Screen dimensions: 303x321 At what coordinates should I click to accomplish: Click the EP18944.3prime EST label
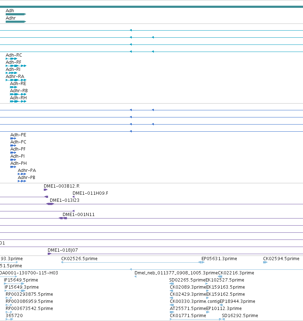237,301
